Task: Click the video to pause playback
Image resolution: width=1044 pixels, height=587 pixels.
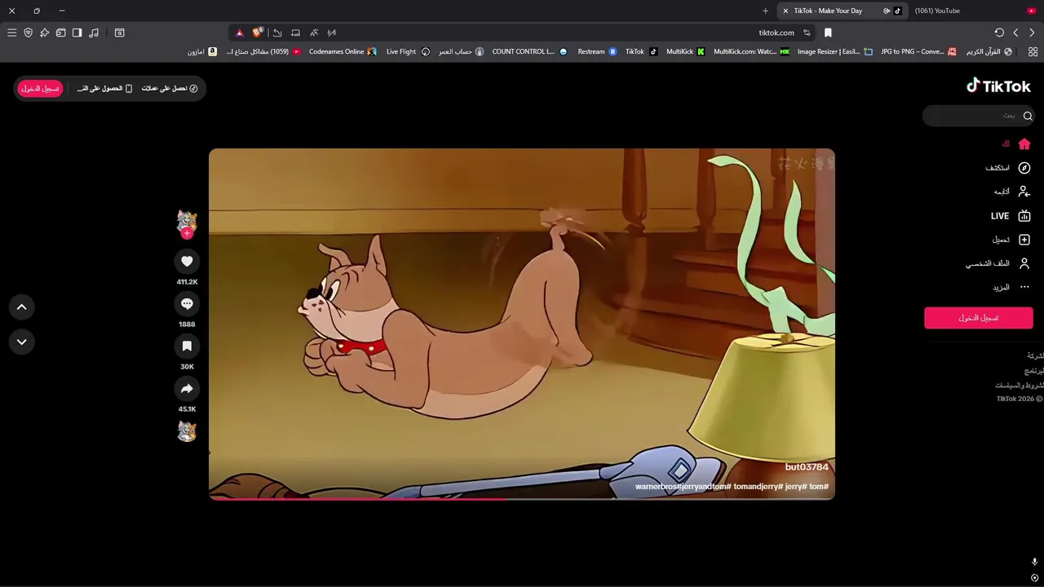Action: tap(522, 324)
